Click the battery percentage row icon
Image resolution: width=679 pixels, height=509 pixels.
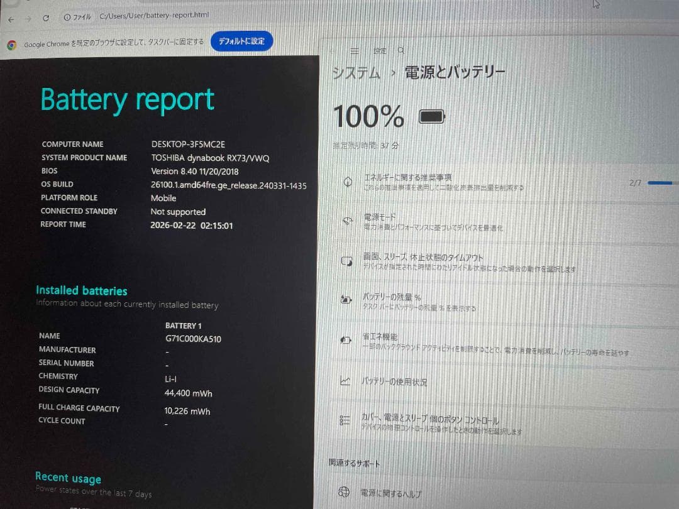[x=346, y=299]
